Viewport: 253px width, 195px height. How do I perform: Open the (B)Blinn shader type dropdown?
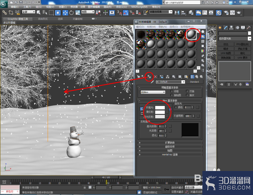153,92
